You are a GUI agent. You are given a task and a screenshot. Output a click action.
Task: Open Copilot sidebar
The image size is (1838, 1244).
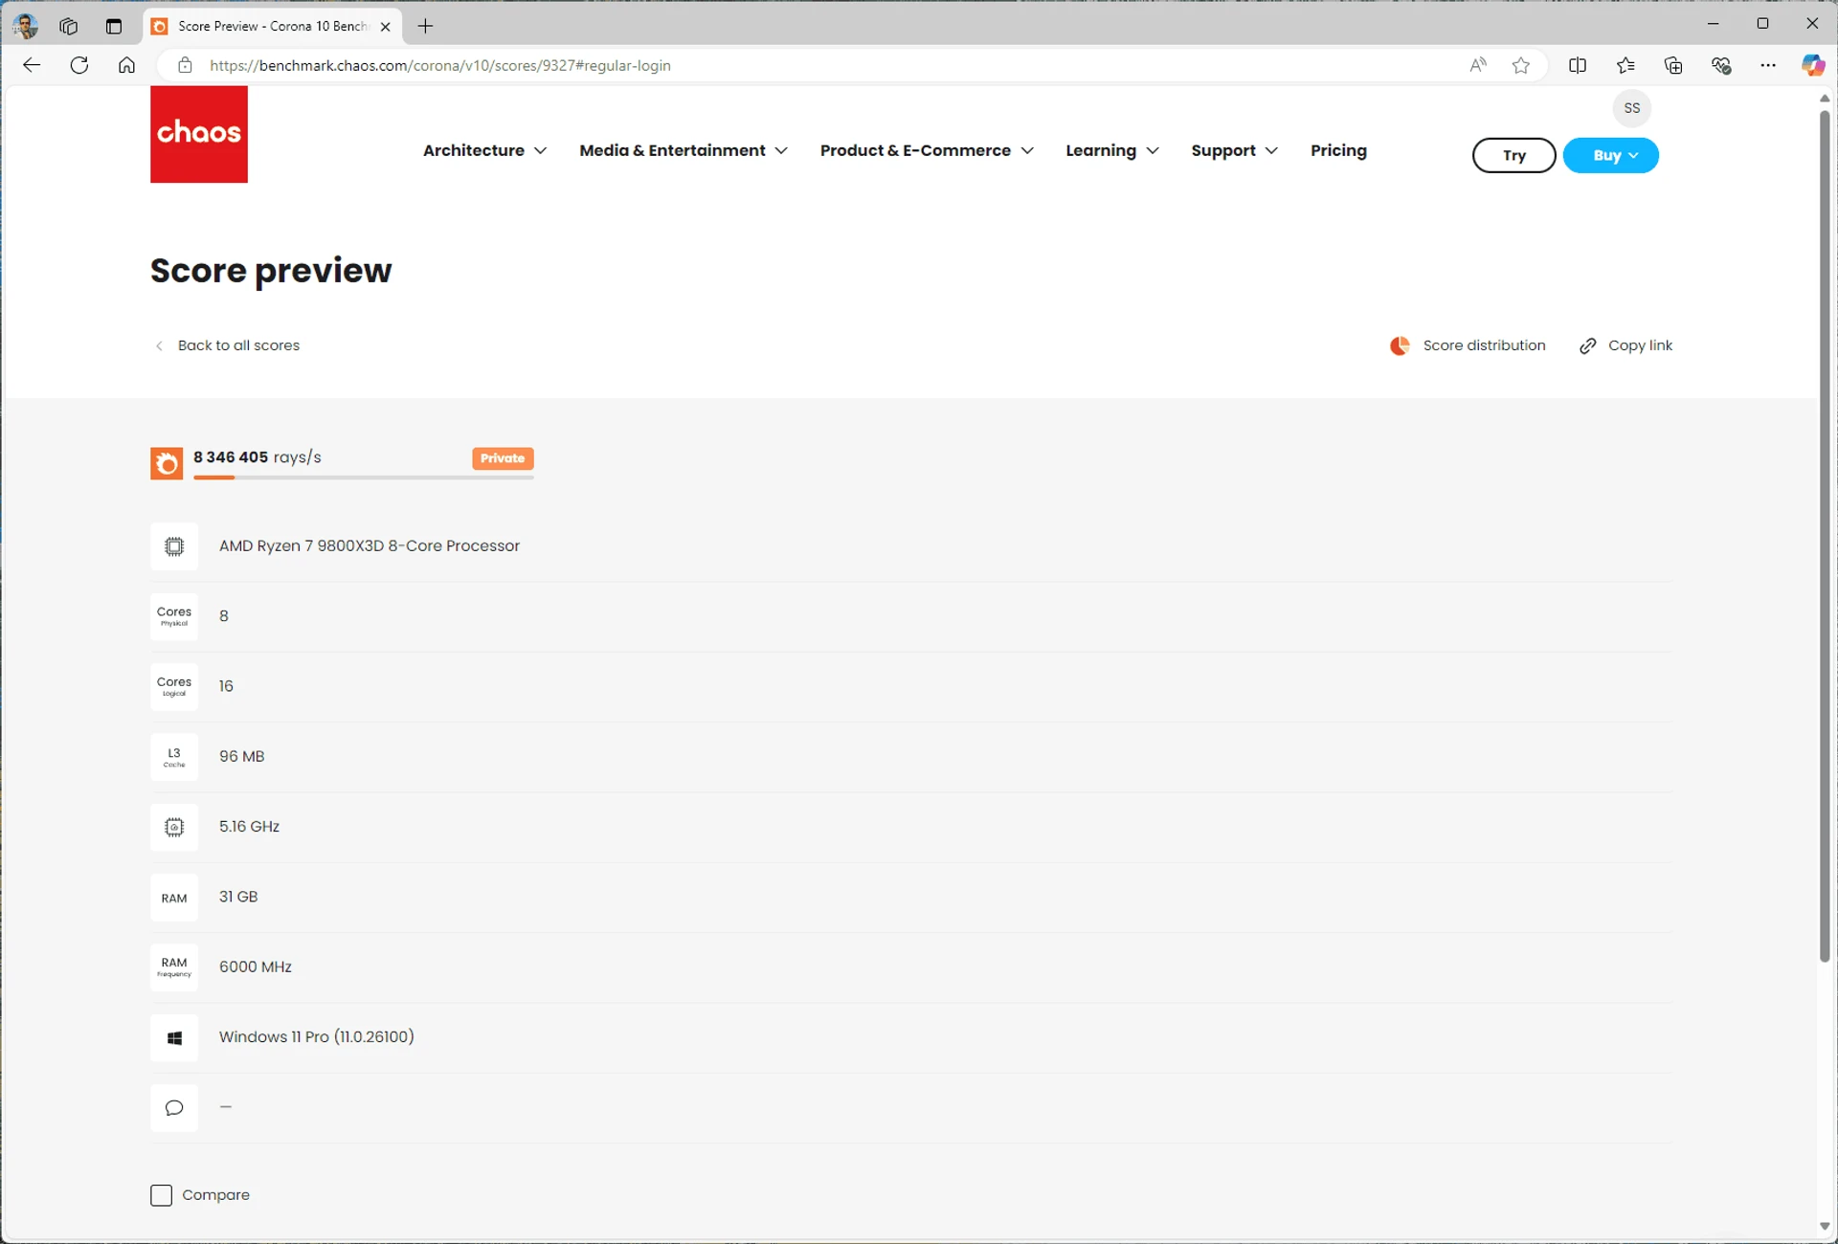[1813, 65]
